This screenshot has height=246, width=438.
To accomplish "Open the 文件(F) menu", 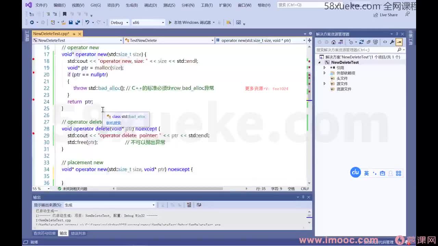I will [x=41, y=5].
